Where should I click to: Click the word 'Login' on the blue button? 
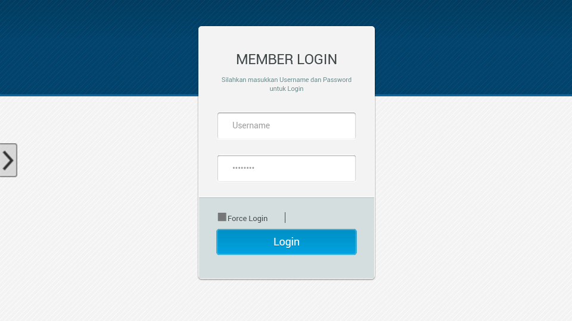pos(287,242)
